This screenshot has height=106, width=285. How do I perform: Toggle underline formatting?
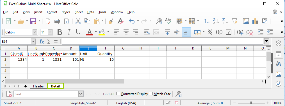click(78, 32)
